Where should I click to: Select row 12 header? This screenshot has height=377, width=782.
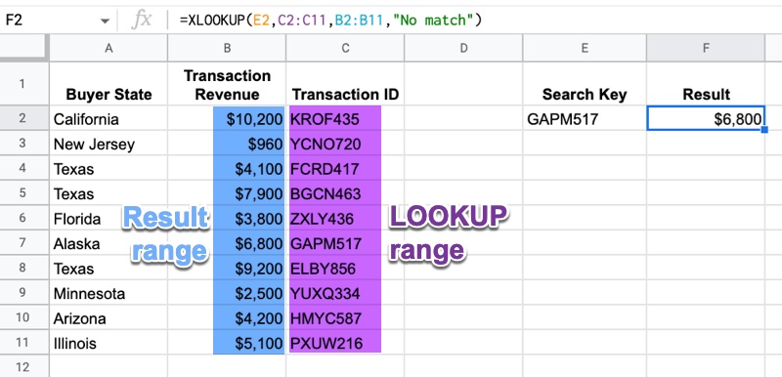pos(22,367)
